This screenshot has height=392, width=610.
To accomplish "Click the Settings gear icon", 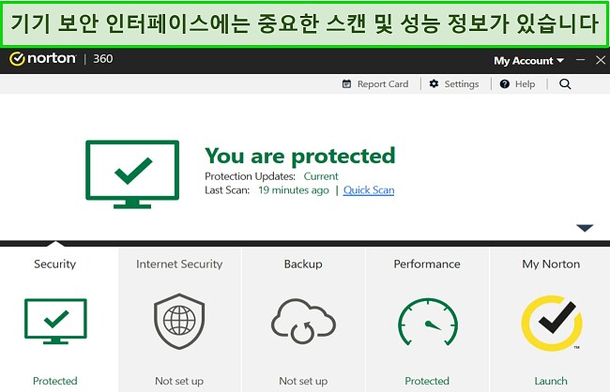I will [434, 84].
